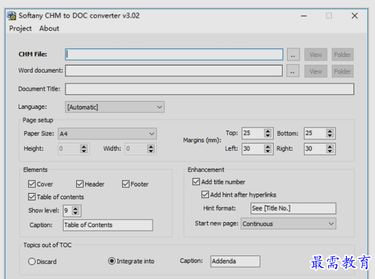Screen dimensions: 375x279
Task: Click View button in Word document row
Action: 315,71
